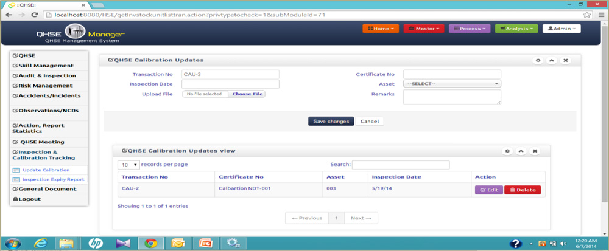Screen dimensions: 609x251
Task: Click the Windows Start button
Action: tap(12, 243)
